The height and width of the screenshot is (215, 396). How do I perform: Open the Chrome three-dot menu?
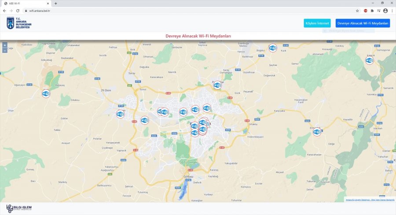pos(392,11)
